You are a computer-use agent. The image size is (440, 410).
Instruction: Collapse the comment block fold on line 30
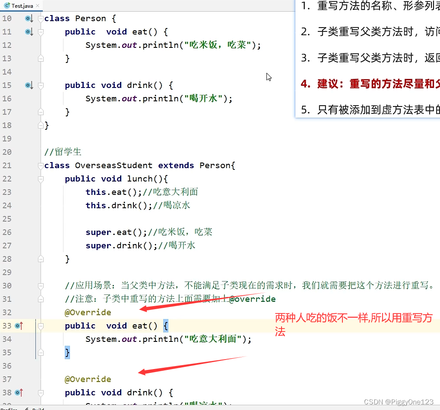tap(41, 286)
